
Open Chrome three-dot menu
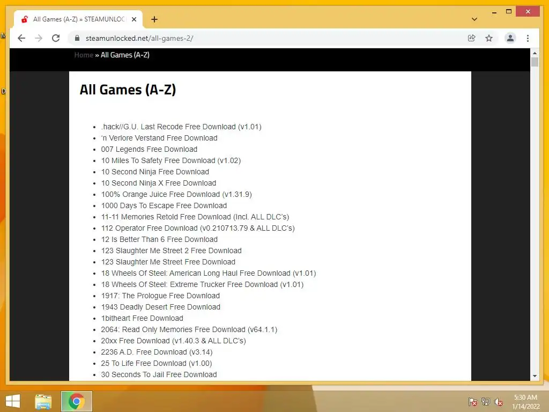point(528,38)
